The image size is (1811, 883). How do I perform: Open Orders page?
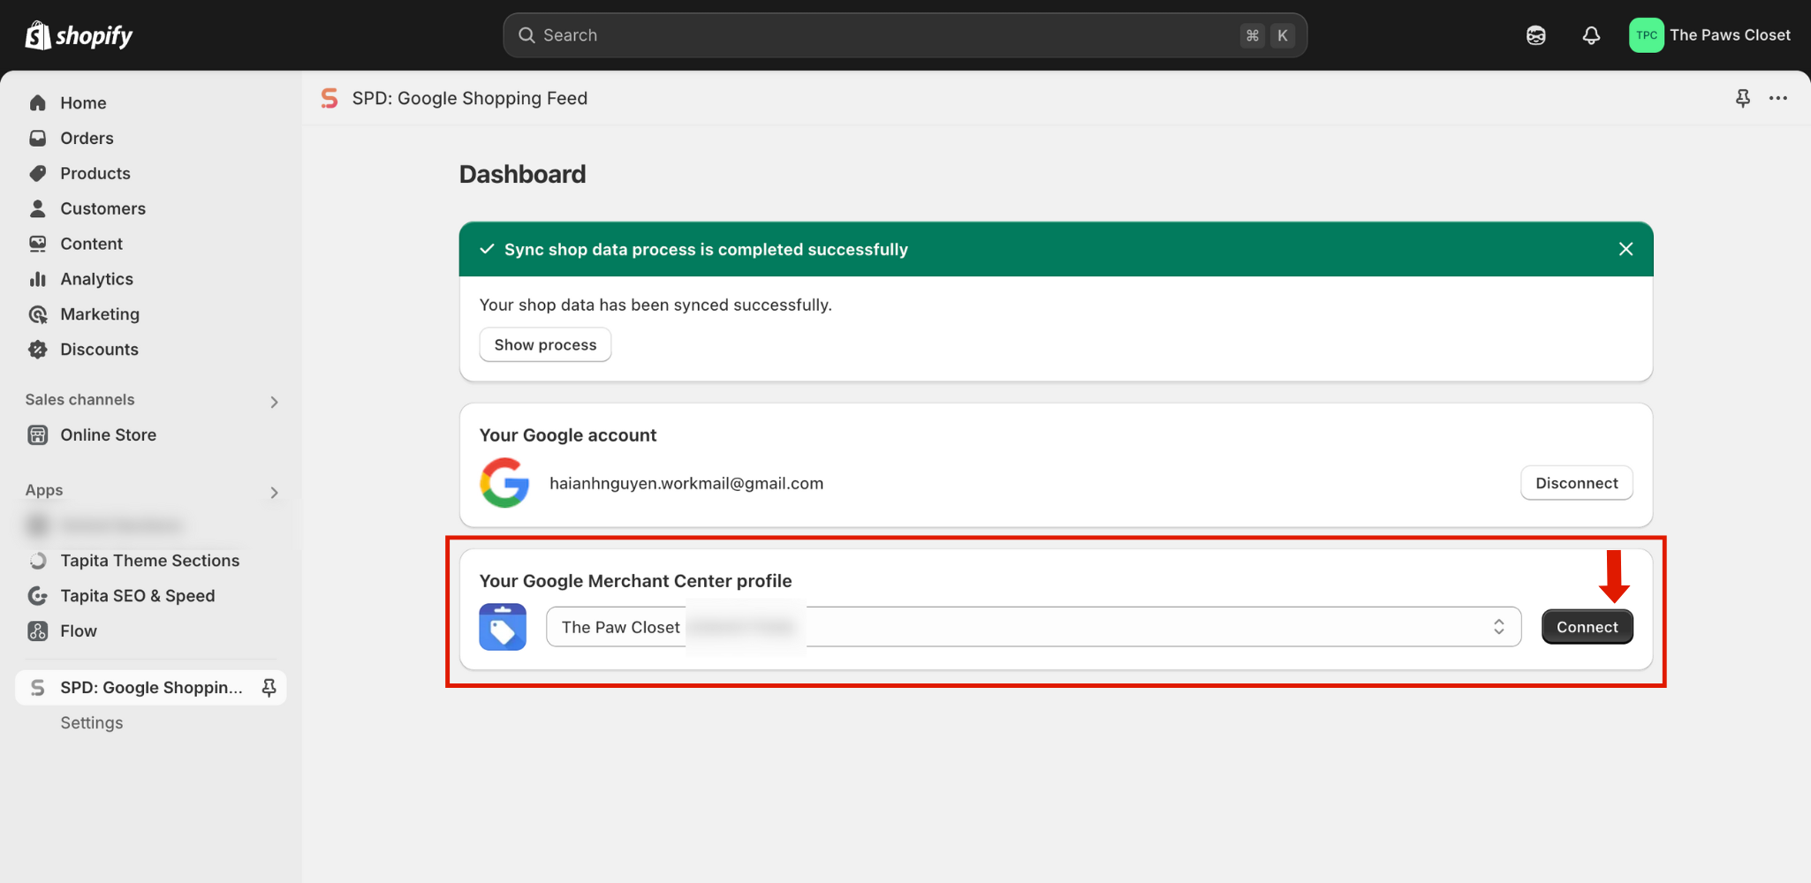(x=87, y=139)
